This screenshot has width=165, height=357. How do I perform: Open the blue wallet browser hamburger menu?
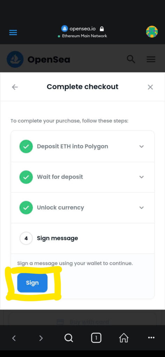click(x=13, y=33)
